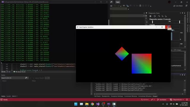Viewport: 190px width, 107px height.
Task: Maximize the Hart Engine: Sandbox window
Action: (x=162, y=27)
